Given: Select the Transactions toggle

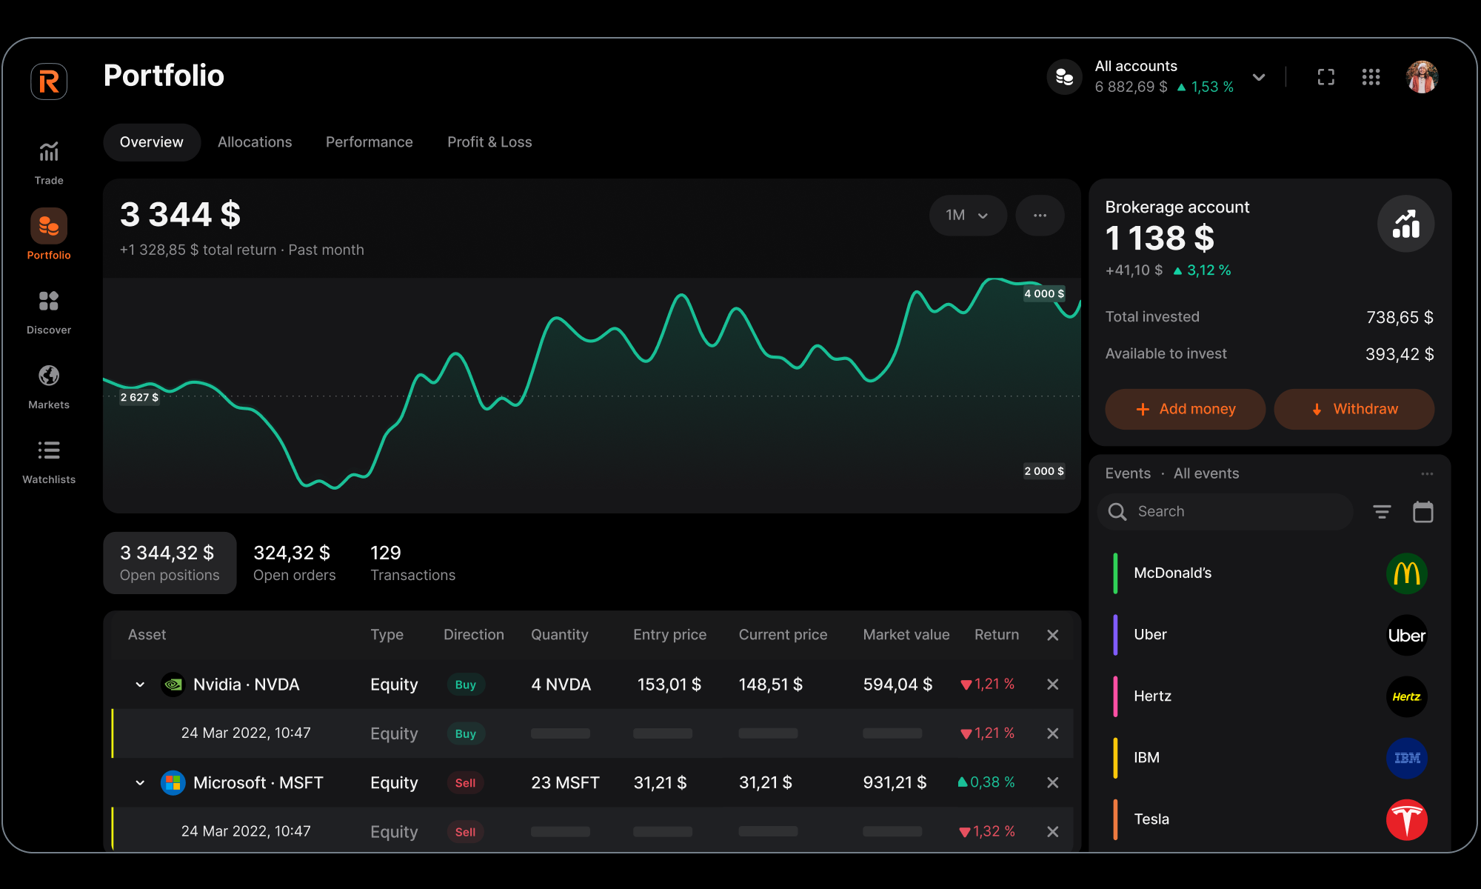Looking at the screenshot, I should pos(412,563).
